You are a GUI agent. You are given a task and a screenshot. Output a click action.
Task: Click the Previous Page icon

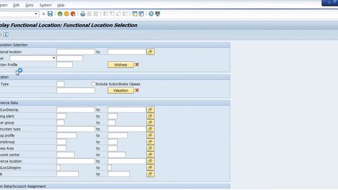112,14
